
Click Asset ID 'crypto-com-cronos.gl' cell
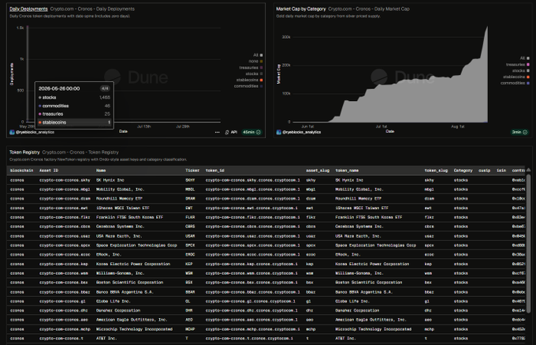click(x=62, y=302)
